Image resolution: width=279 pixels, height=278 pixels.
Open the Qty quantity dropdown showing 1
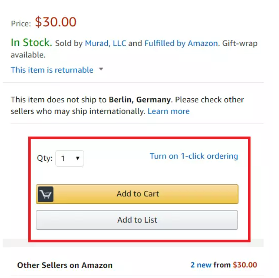point(70,158)
